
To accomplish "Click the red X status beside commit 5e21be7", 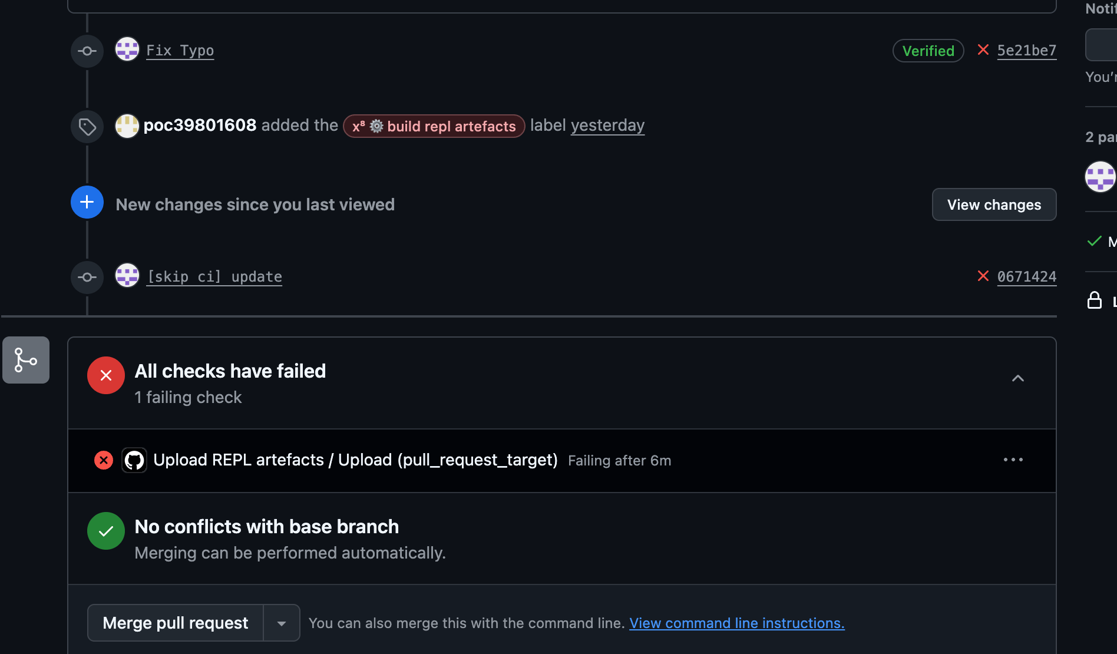I will (x=983, y=50).
